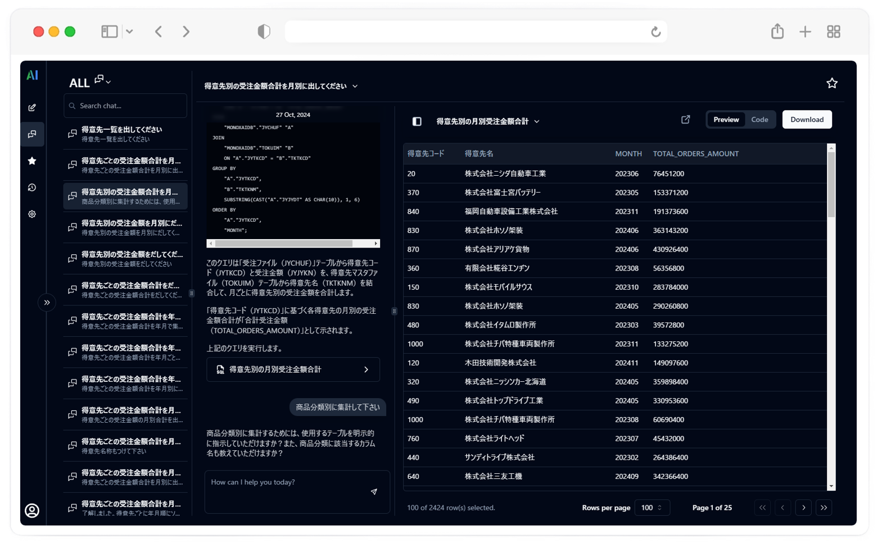Screen dimensions: 882x544
Task: Open the 得意先別の月別受注金額合計 query result card
Action: 293,369
